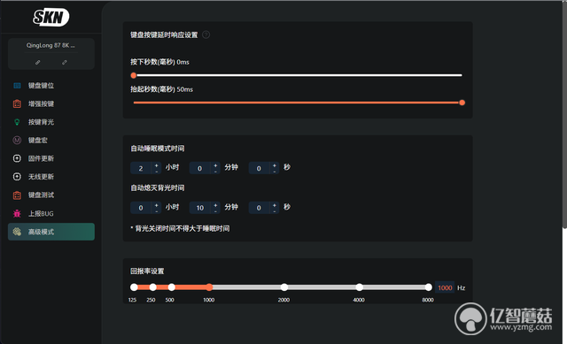Open 键盘键位 keyboard layout icon

(x=17, y=86)
